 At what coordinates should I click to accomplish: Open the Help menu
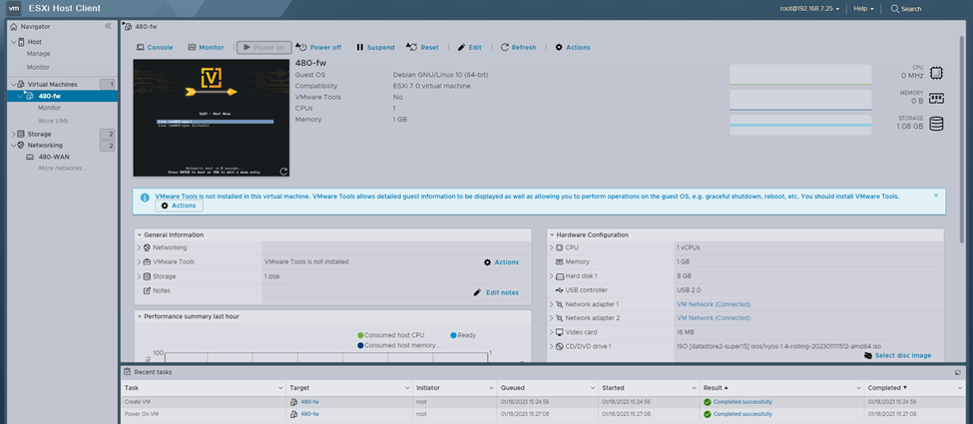pos(863,9)
